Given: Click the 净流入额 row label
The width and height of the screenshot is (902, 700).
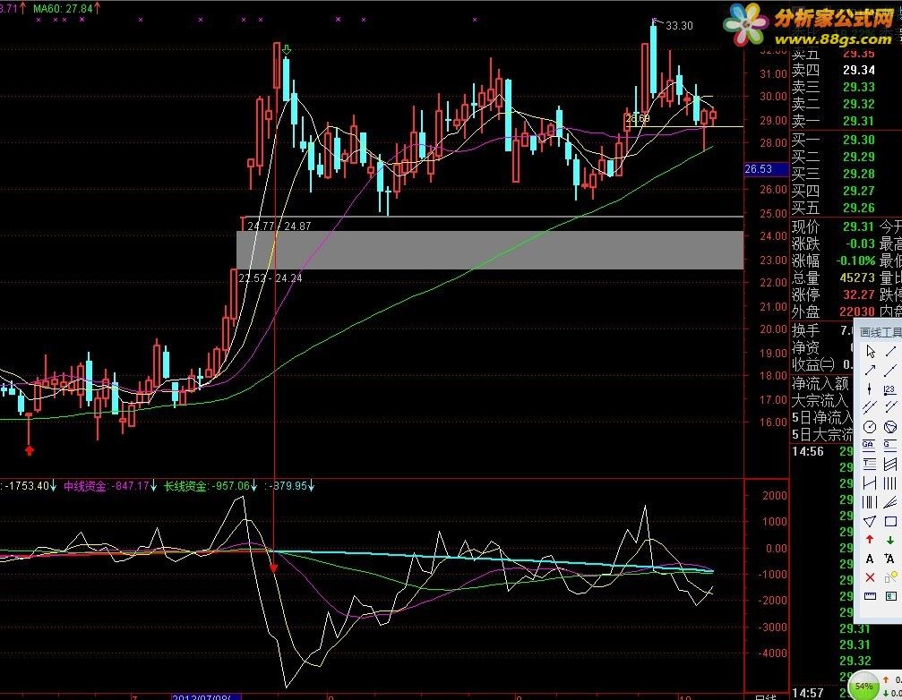Looking at the screenshot, I should click(x=820, y=383).
